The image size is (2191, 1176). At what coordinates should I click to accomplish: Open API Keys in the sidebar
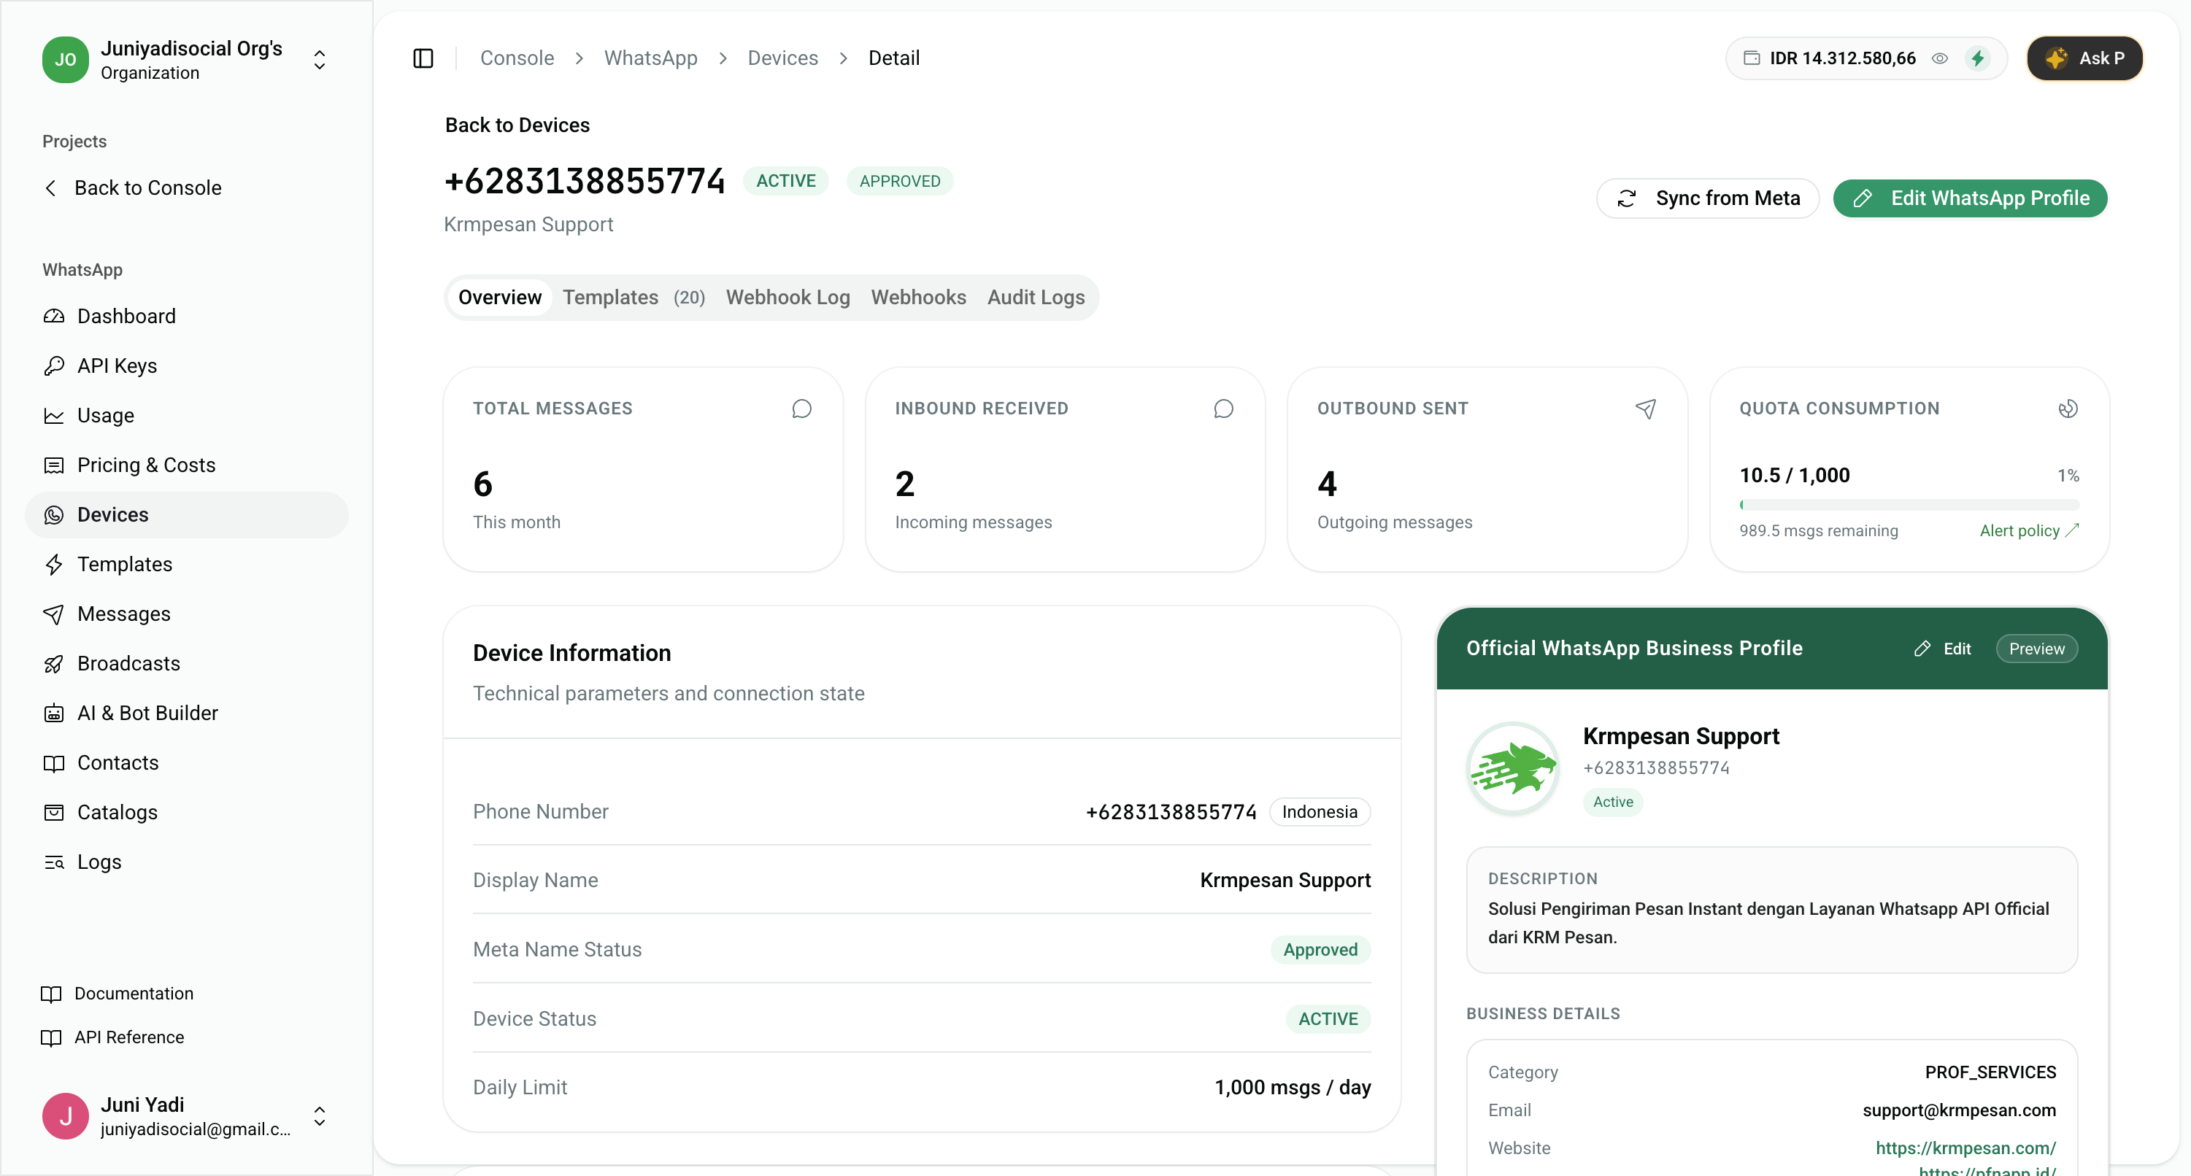pos(186,365)
